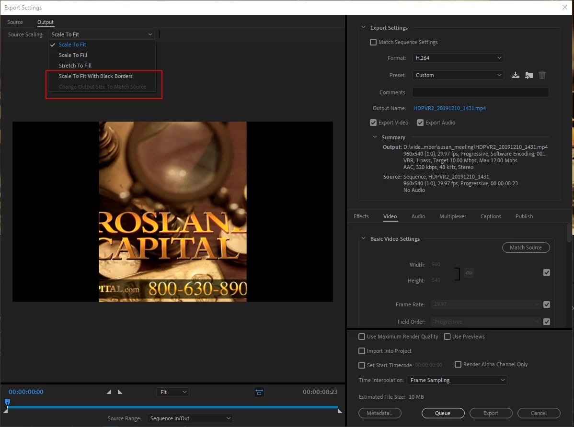Click the Match Source button

tap(526, 247)
